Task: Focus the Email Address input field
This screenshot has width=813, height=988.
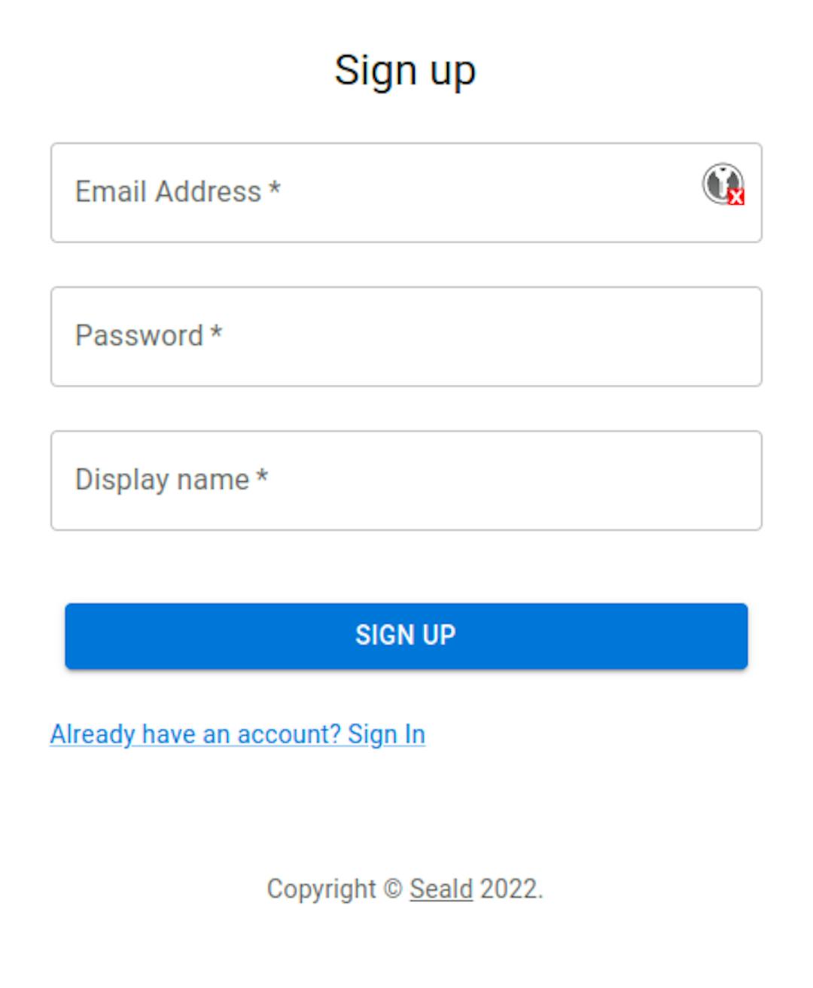Action: pyautogui.click(x=406, y=193)
